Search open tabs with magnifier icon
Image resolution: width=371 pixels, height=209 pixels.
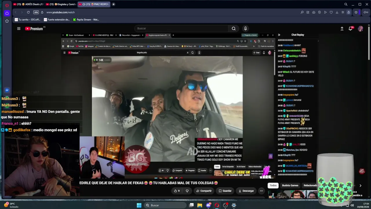(346, 4)
